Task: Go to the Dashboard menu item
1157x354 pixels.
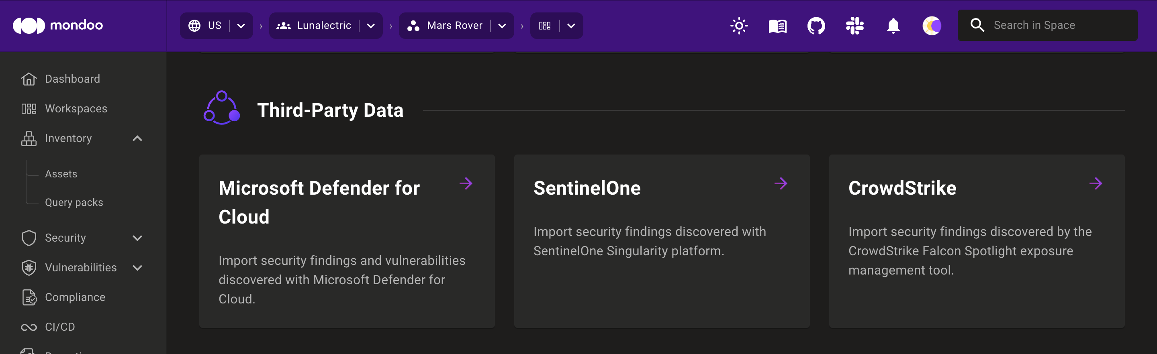Action: pyautogui.click(x=72, y=79)
